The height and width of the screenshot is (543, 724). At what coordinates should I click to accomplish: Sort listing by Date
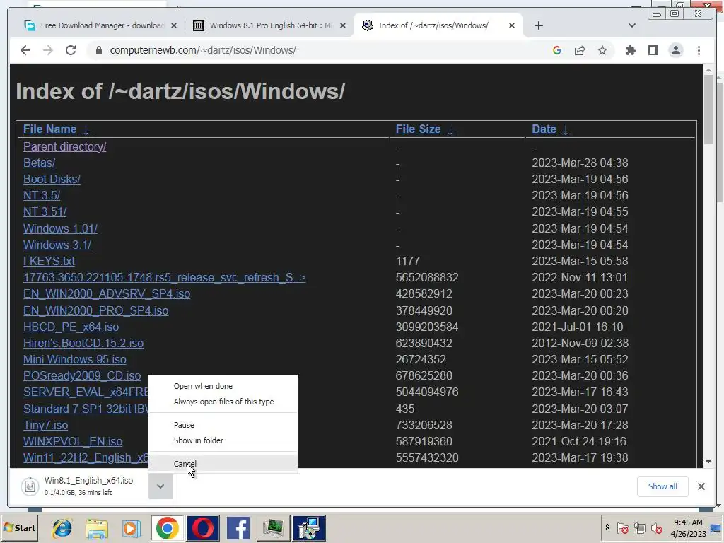[544, 129]
